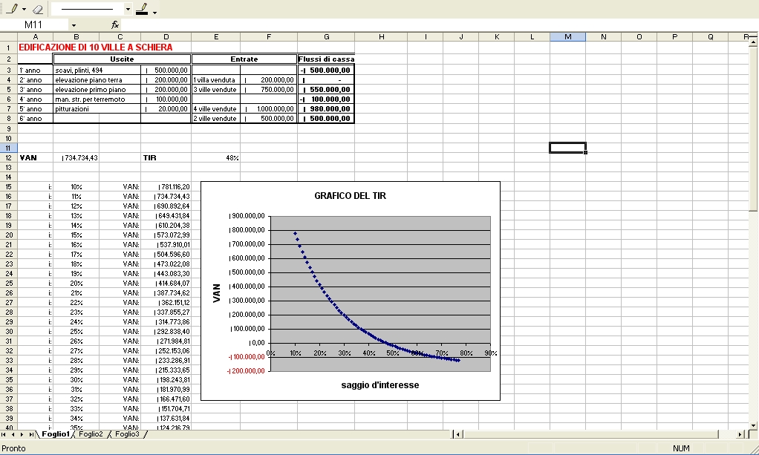Click the fx Insert Function icon
Screen dimensions: 759x455
pos(115,25)
